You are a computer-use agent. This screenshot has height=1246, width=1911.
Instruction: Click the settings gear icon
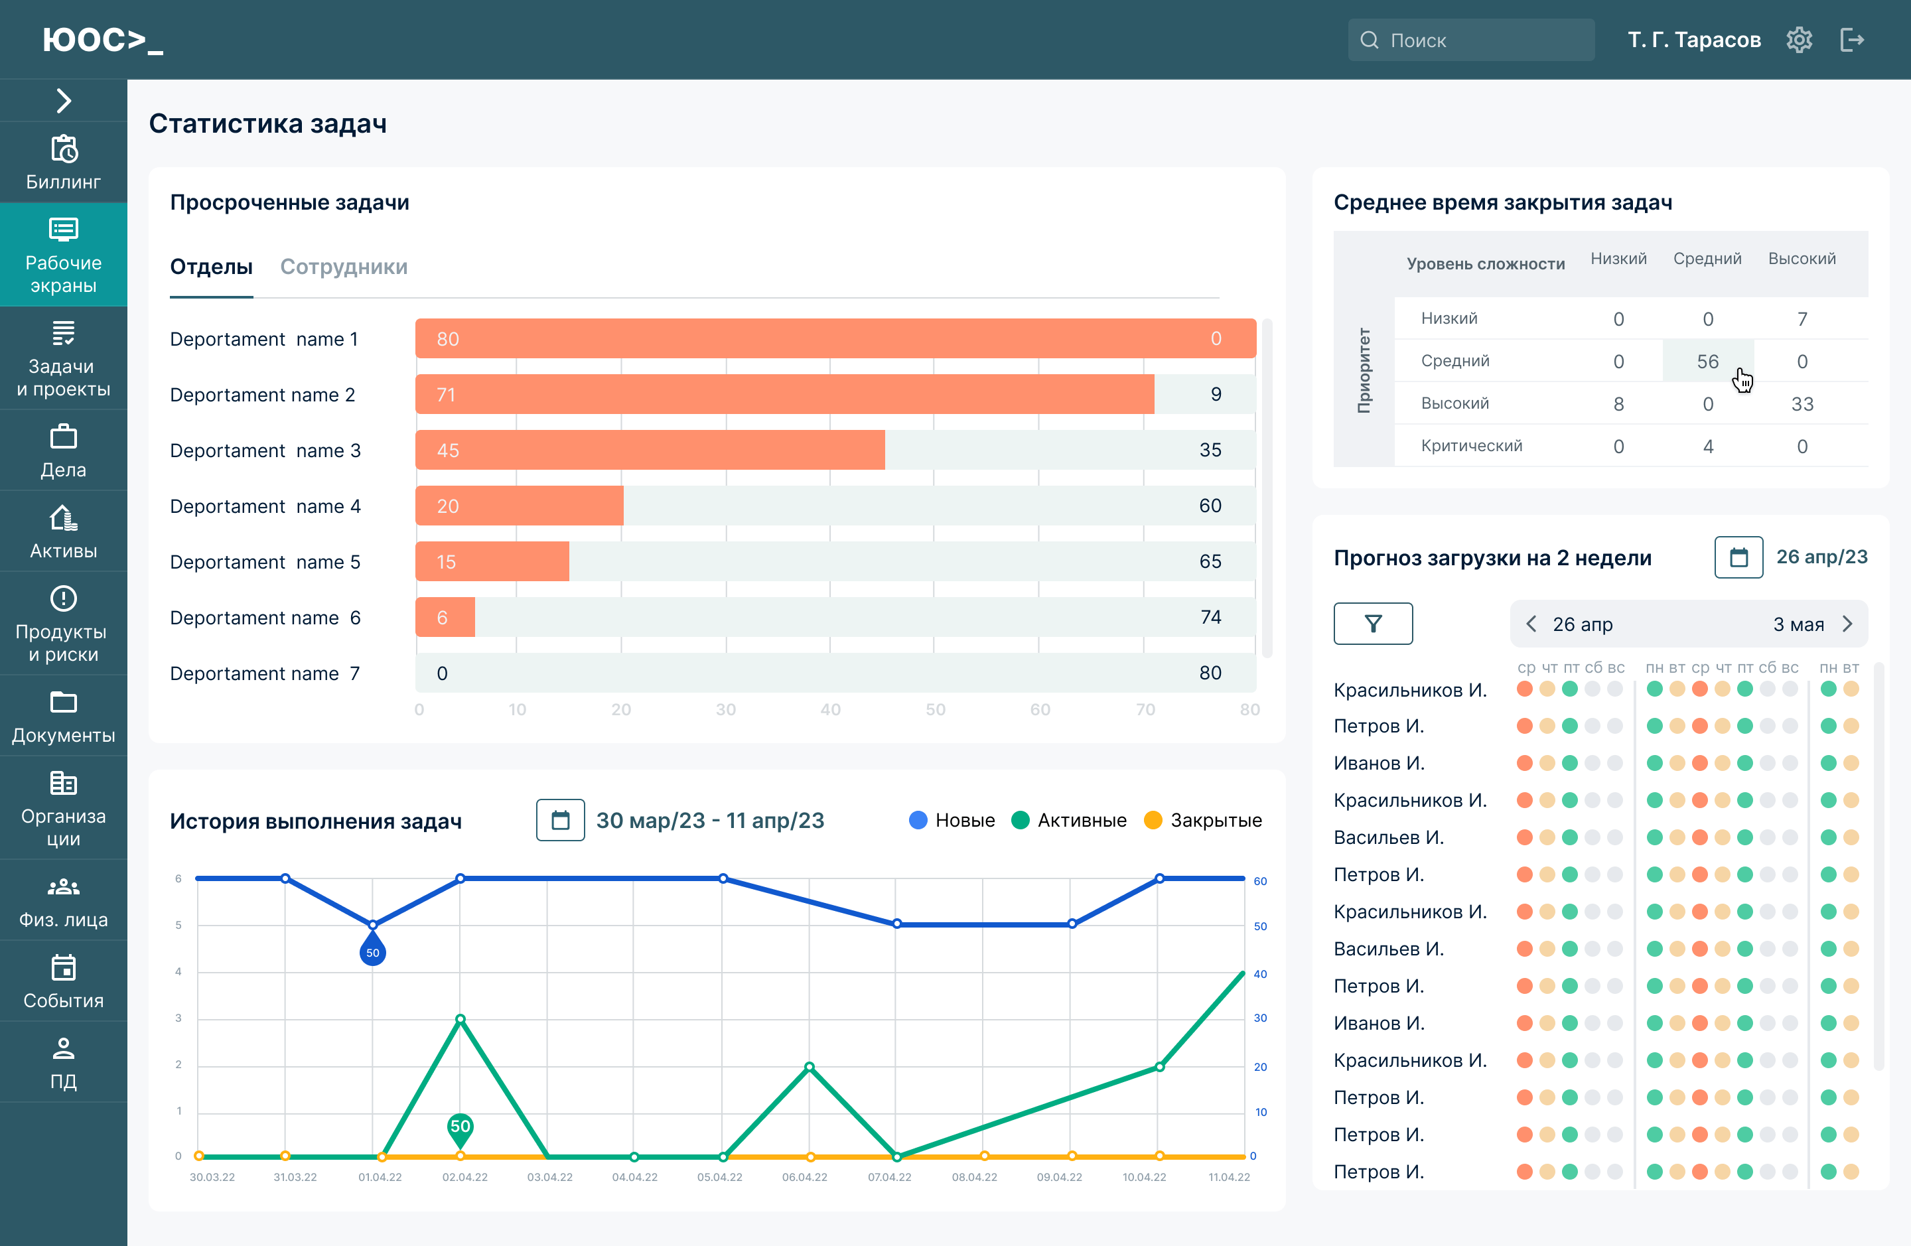1799,40
